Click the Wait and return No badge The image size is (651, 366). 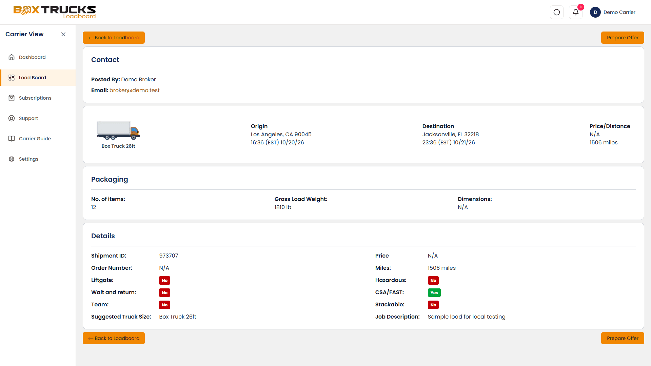click(164, 292)
